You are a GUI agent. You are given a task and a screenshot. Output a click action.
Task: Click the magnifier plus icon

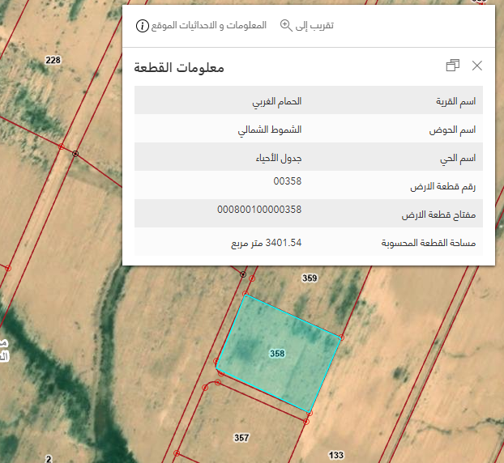(286, 25)
